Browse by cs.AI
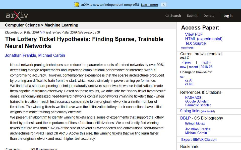 point(189,80)
